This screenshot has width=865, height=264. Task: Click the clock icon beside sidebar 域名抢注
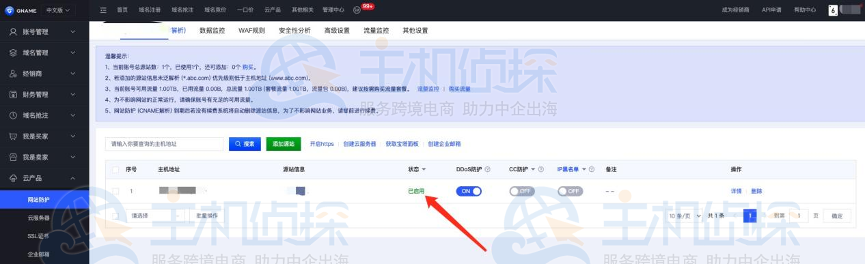(x=12, y=115)
